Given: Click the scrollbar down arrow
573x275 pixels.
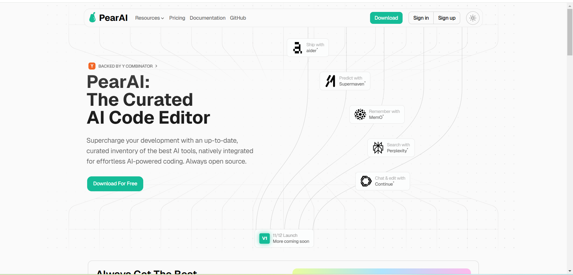Looking at the screenshot, I should click(570, 271).
